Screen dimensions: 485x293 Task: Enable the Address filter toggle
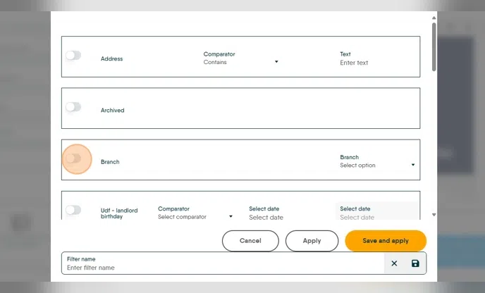pos(73,55)
